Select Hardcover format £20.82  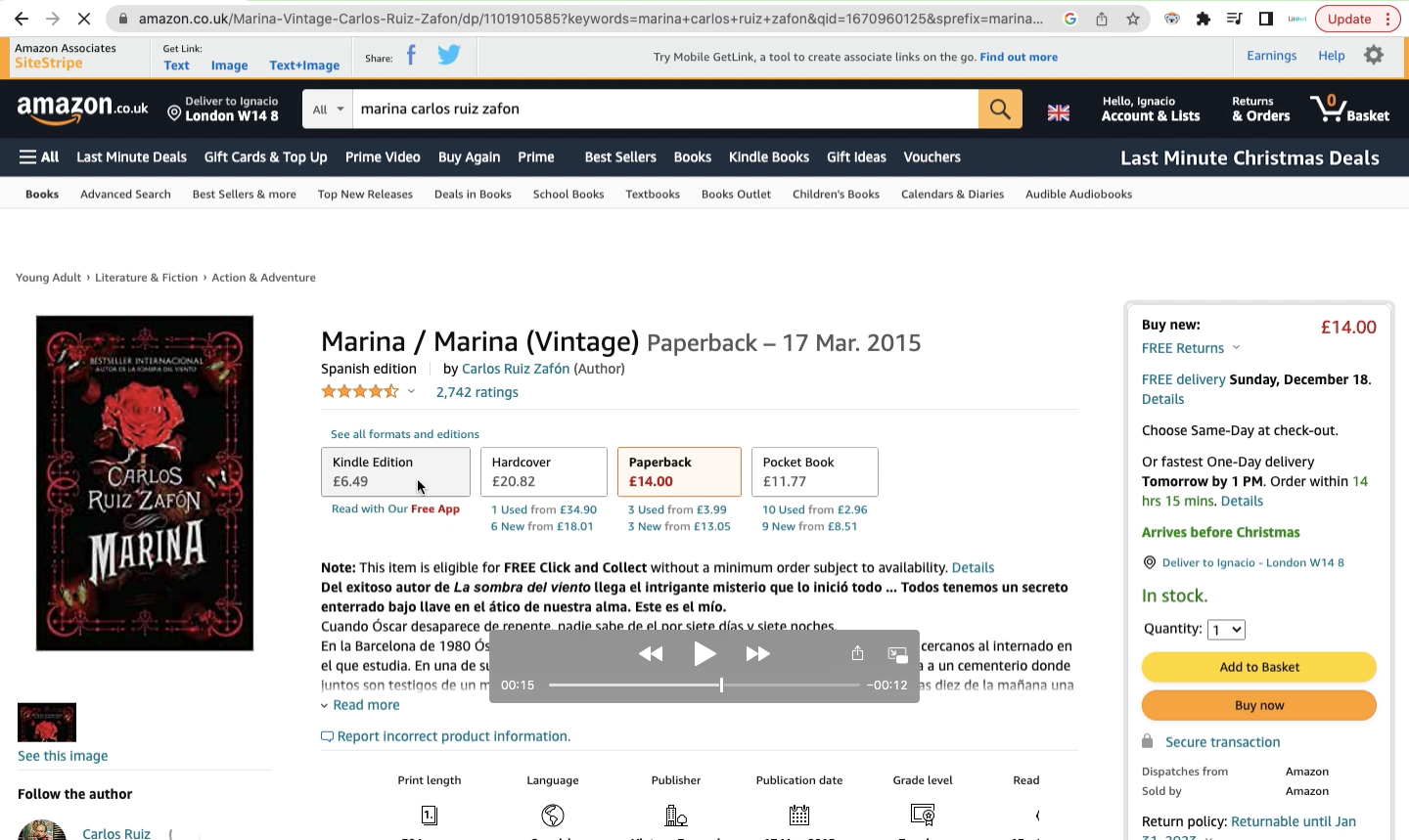click(544, 471)
